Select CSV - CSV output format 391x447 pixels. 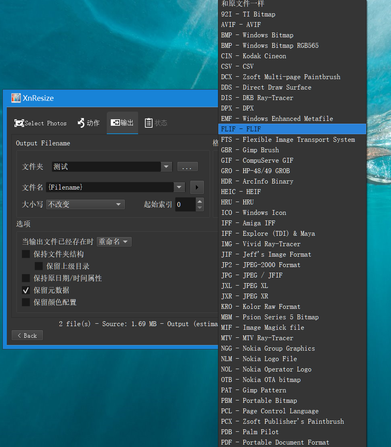[292, 66]
